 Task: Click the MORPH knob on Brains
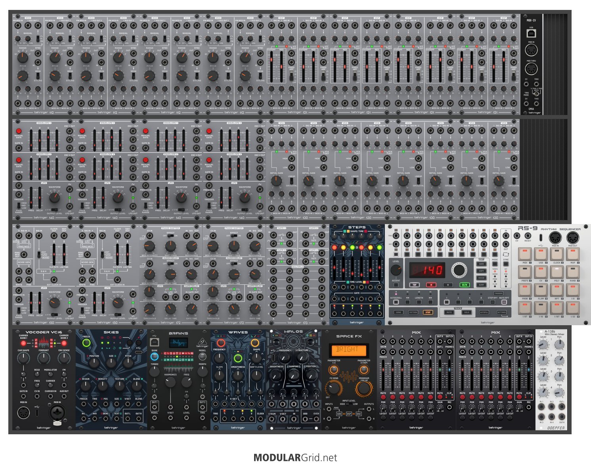pos(202,371)
